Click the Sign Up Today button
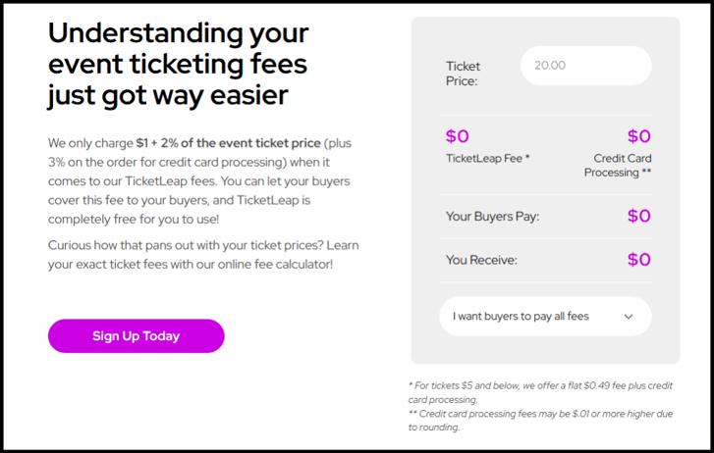The width and height of the screenshot is (714, 453). [x=136, y=336]
